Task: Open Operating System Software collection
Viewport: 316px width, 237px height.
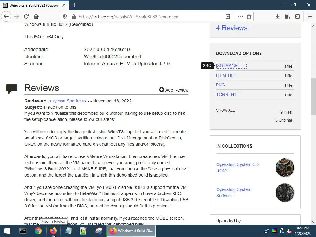Action: click(x=234, y=193)
